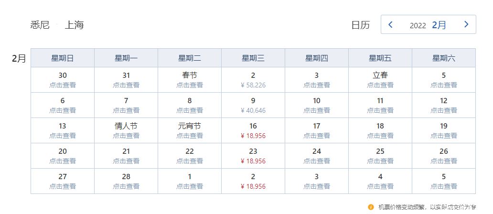This screenshot has width=493, height=214.
Task: Choose February 23 fare ¥18,956
Action: point(253,156)
